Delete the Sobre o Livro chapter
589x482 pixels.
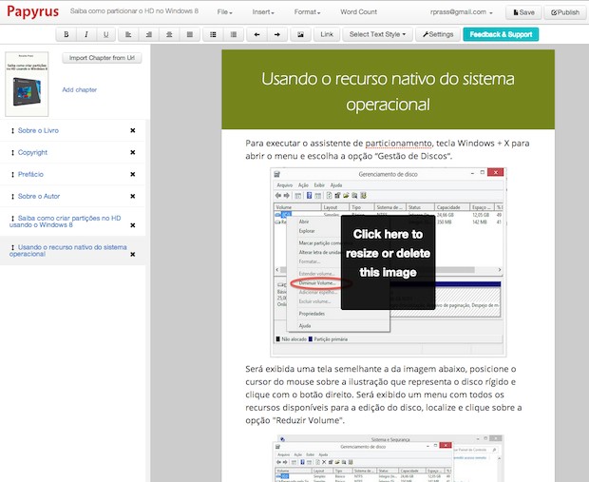pyautogui.click(x=133, y=130)
